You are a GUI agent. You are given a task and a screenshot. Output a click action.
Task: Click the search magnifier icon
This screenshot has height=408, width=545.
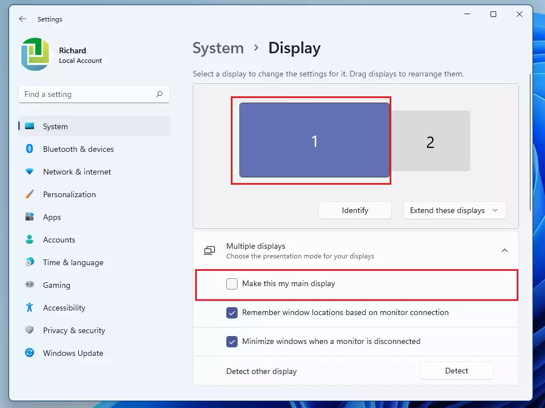(159, 94)
